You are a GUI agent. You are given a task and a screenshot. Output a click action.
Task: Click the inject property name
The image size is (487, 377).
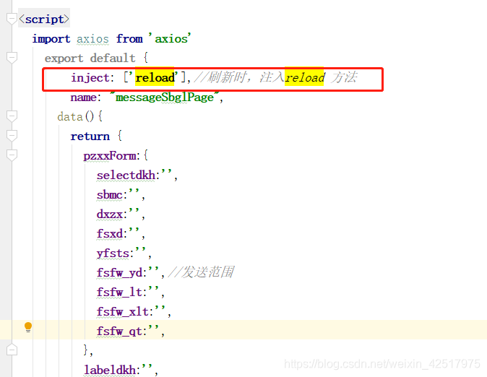click(x=90, y=77)
